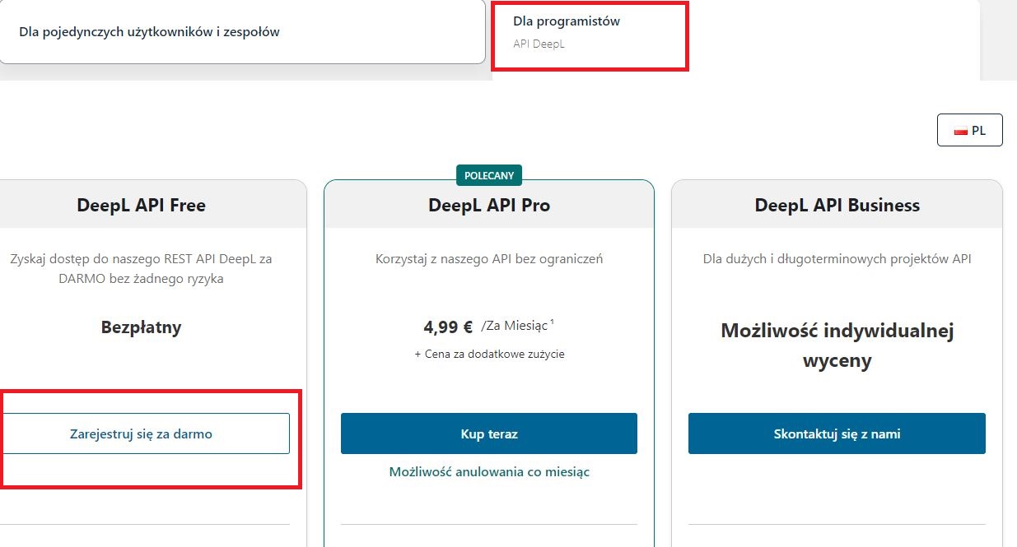Click 'Skontaktuj się z nami' button
This screenshot has height=547, width=1017.
(x=837, y=433)
